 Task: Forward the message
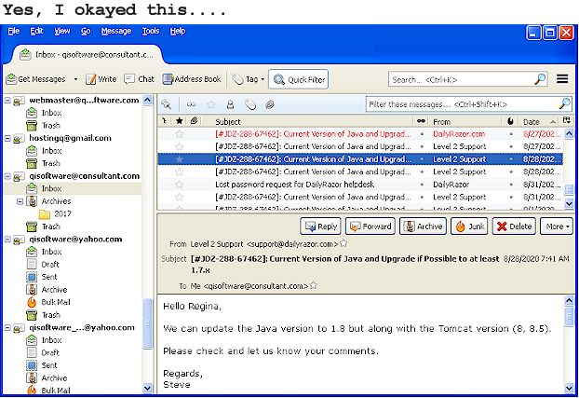point(370,226)
